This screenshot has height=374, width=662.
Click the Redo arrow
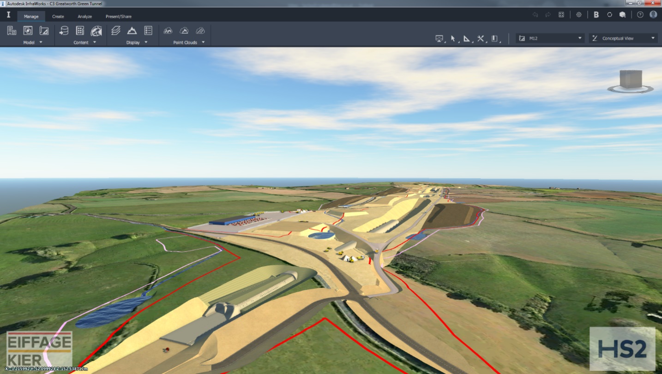(x=548, y=15)
